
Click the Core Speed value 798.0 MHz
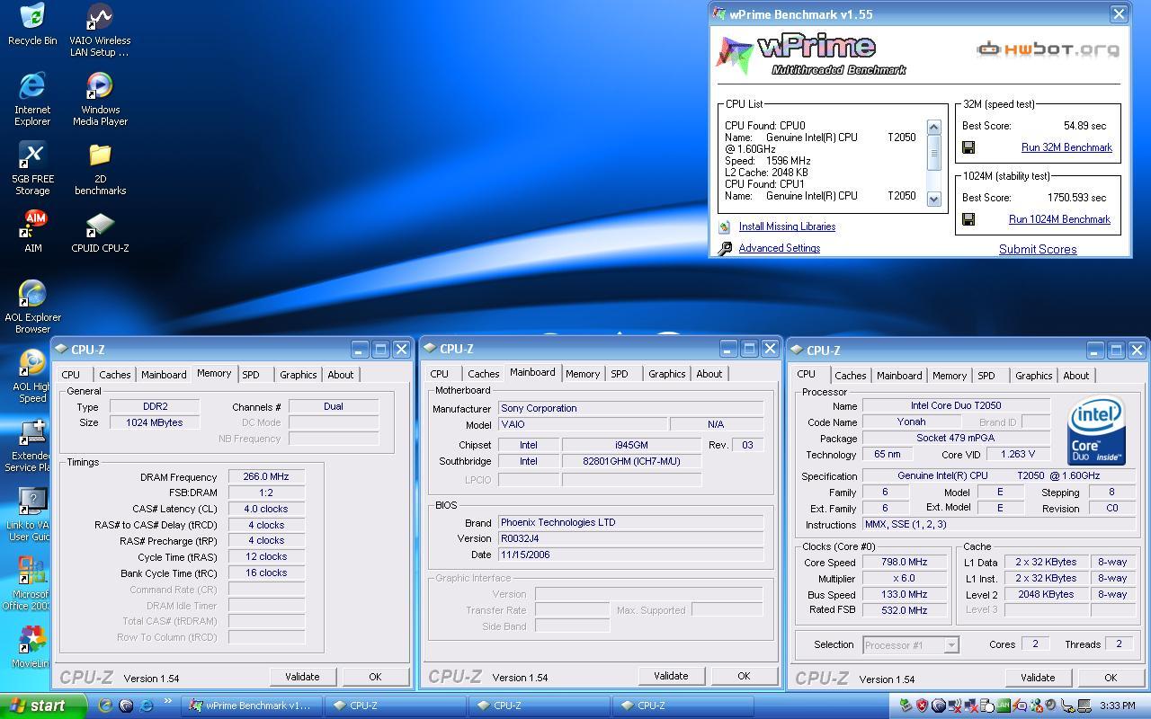(904, 563)
